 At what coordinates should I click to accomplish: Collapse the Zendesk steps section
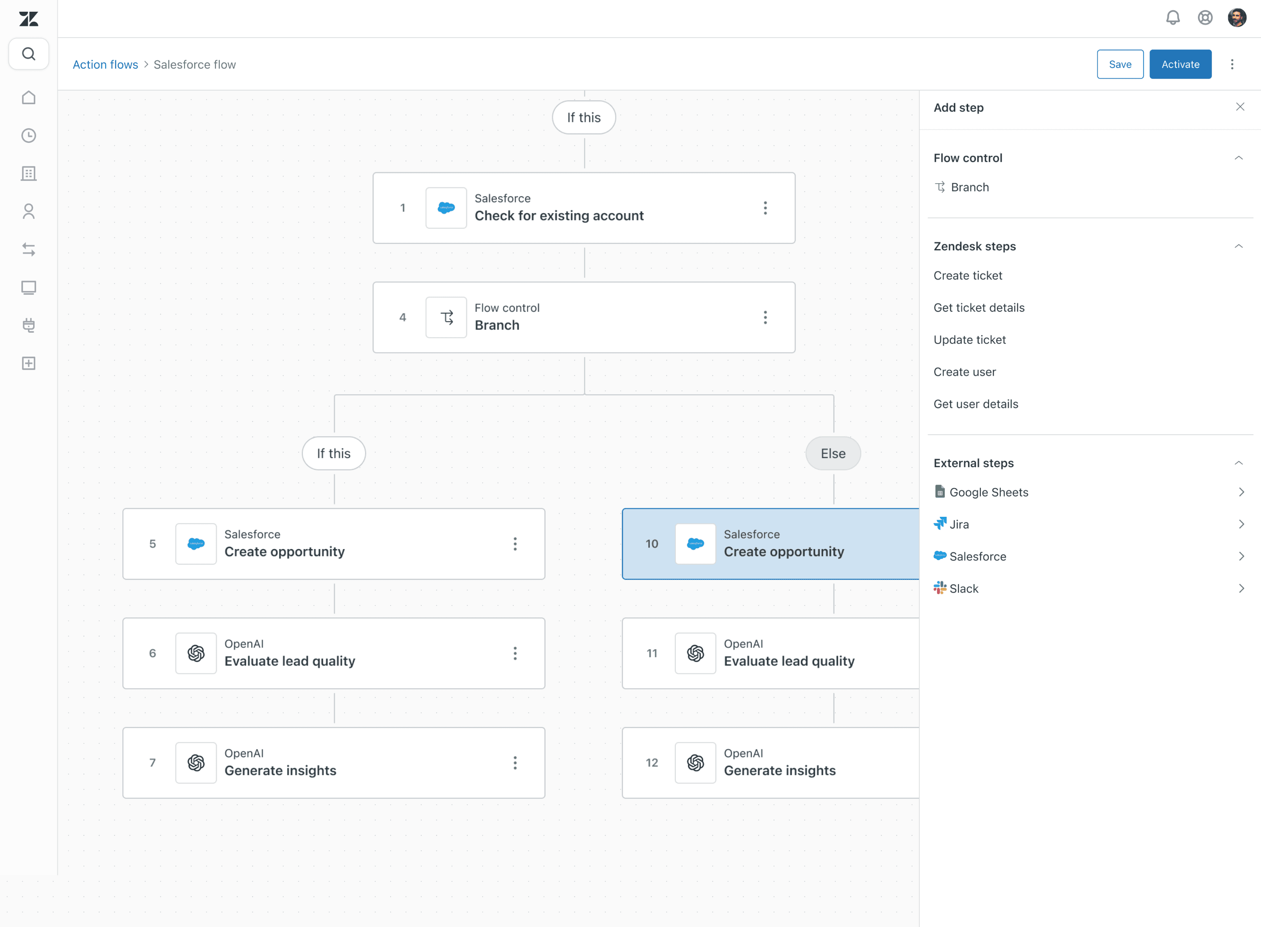pos(1238,246)
